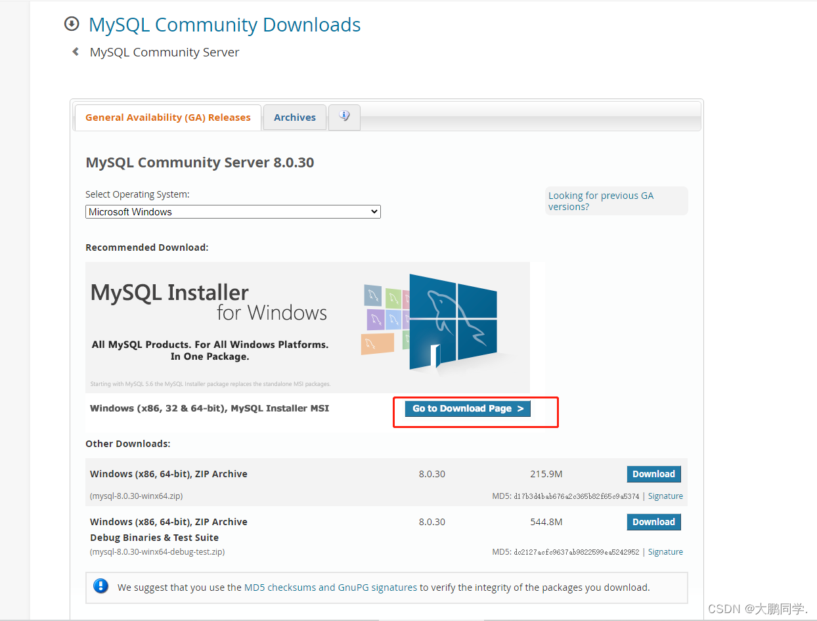Screen dimensions: 817x621
Task: Download the 544.8M Debug Binaries ZIP
Action: point(653,522)
